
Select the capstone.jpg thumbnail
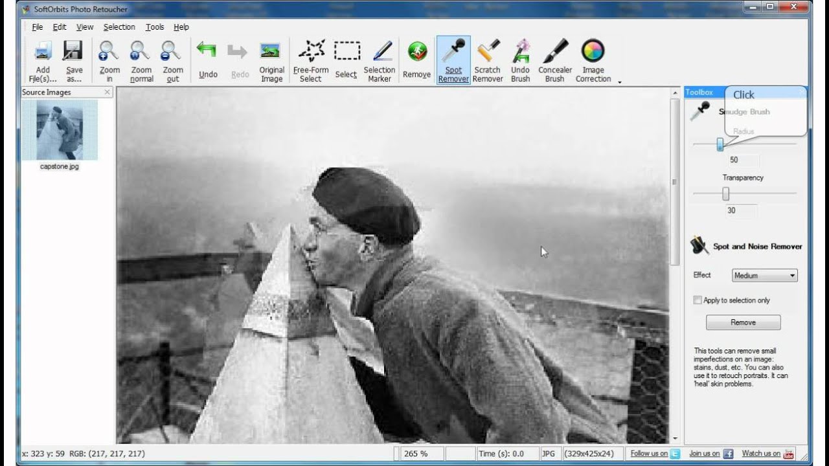point(59,130)
